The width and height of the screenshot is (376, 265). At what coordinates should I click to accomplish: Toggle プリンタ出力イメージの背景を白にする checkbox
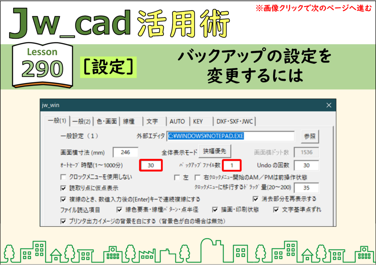coord(63,221)
